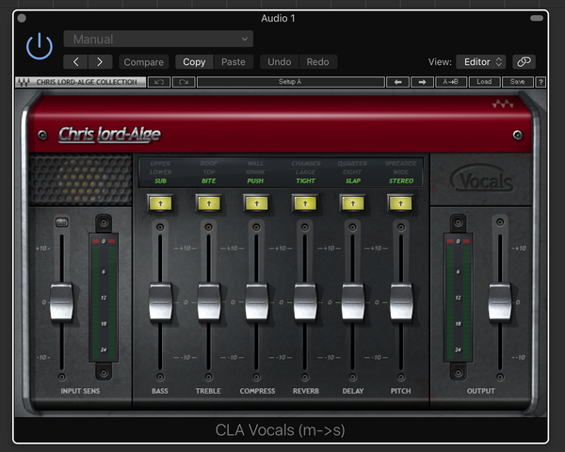Go to the next preset arrow
Image resolution: width=565 pixels, height=452 pixels.
click(100, 62)
